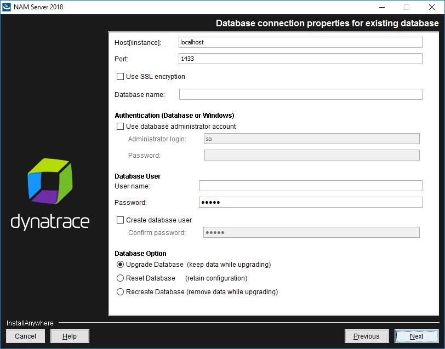
Task: Minimize the NAM Server window
Action: click(382, 7)
